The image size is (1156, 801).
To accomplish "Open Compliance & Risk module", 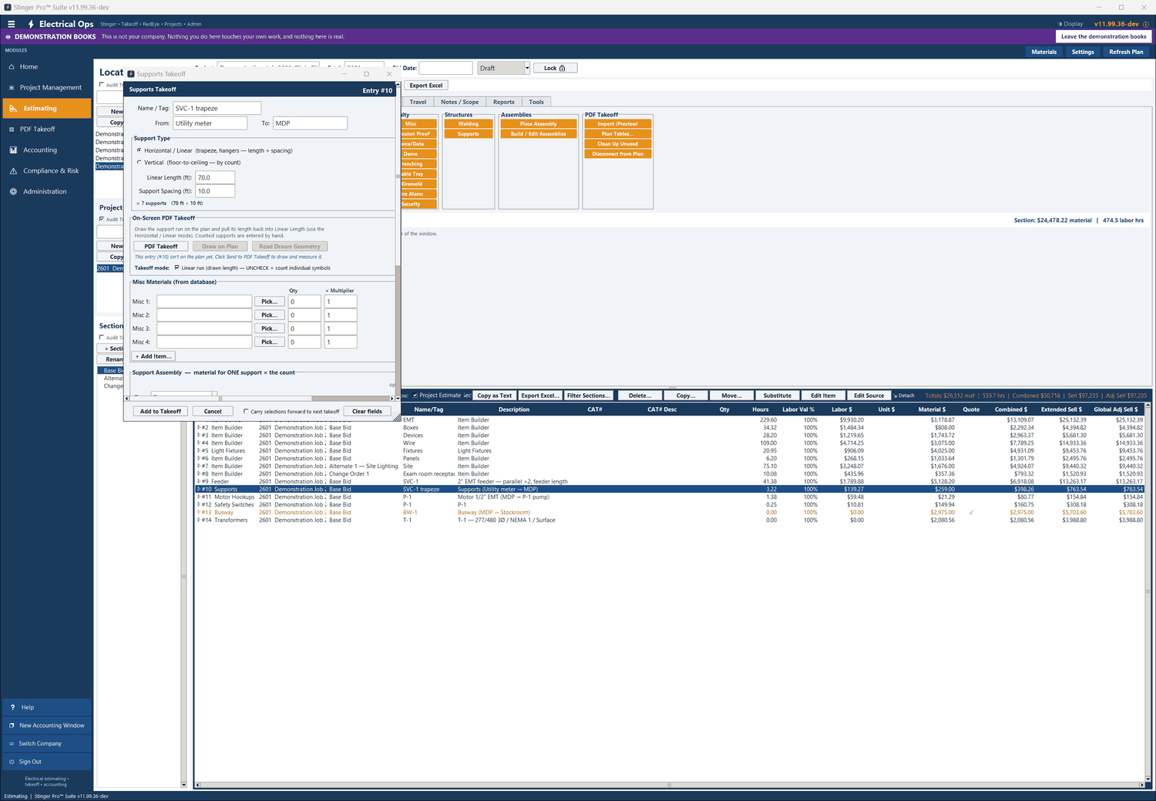I will pyautogui.click(x=46, y=171).
